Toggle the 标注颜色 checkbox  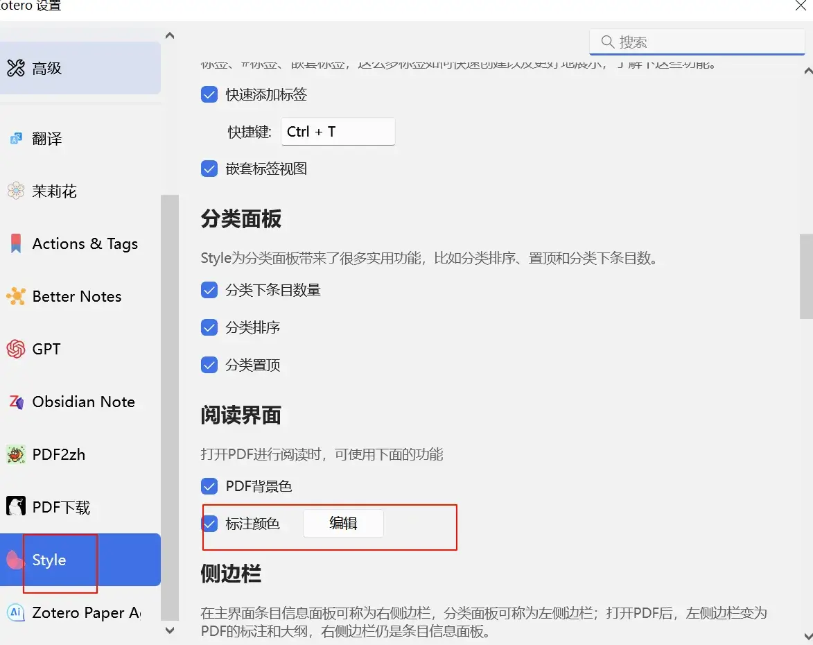point(209,524)
